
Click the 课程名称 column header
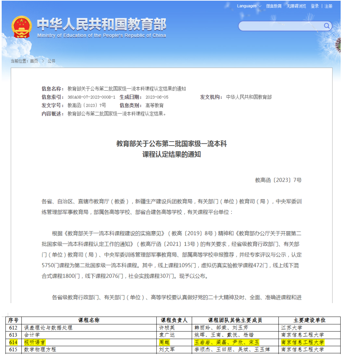click(x=89, y=320)
